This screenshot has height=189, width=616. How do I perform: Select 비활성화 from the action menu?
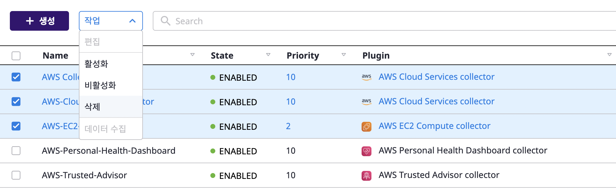click(x=111, y=85)
